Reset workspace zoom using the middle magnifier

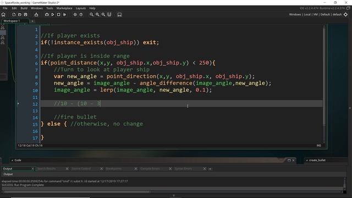pyautogui.click(x=97, y=15)
